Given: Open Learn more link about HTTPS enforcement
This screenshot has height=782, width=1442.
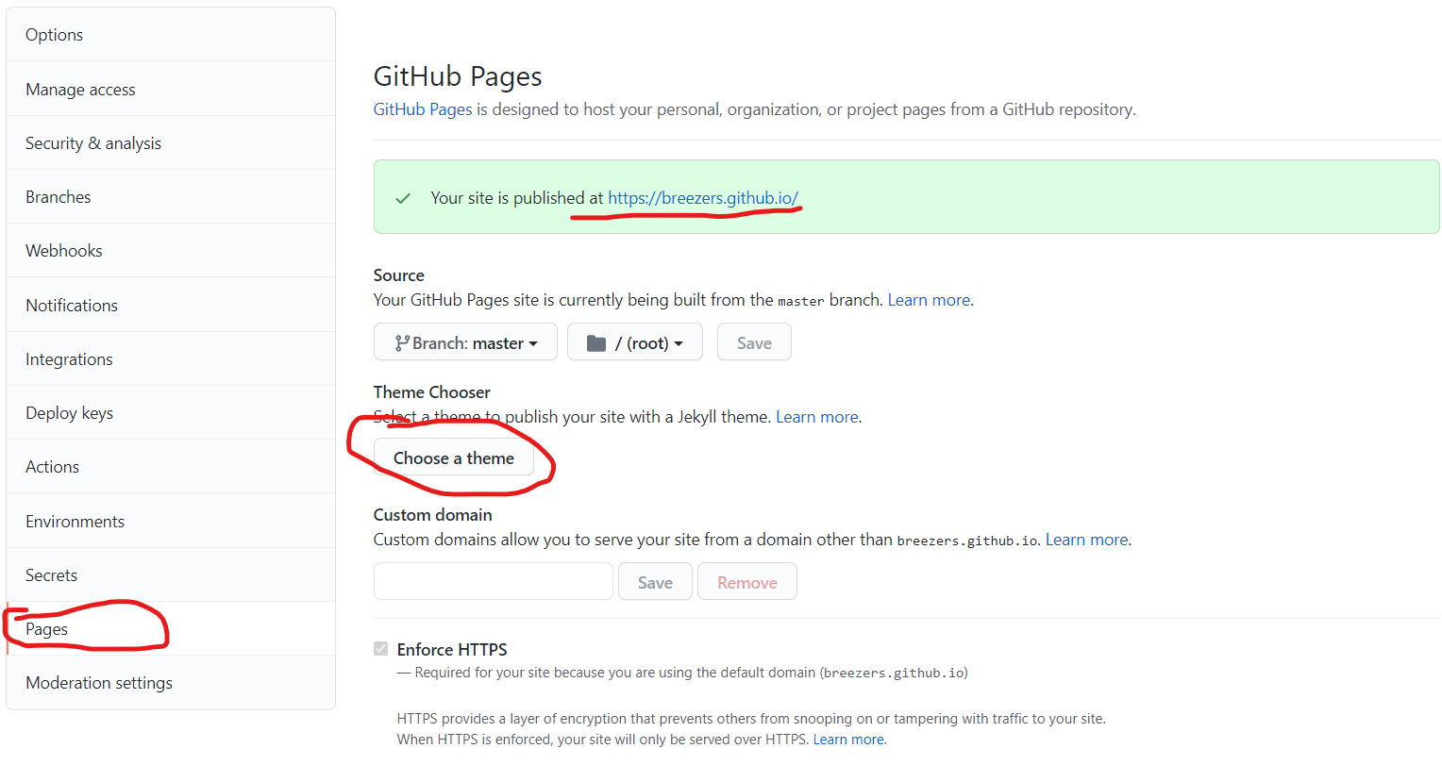Looking at the screenshot, I should [x=848, y=740].
